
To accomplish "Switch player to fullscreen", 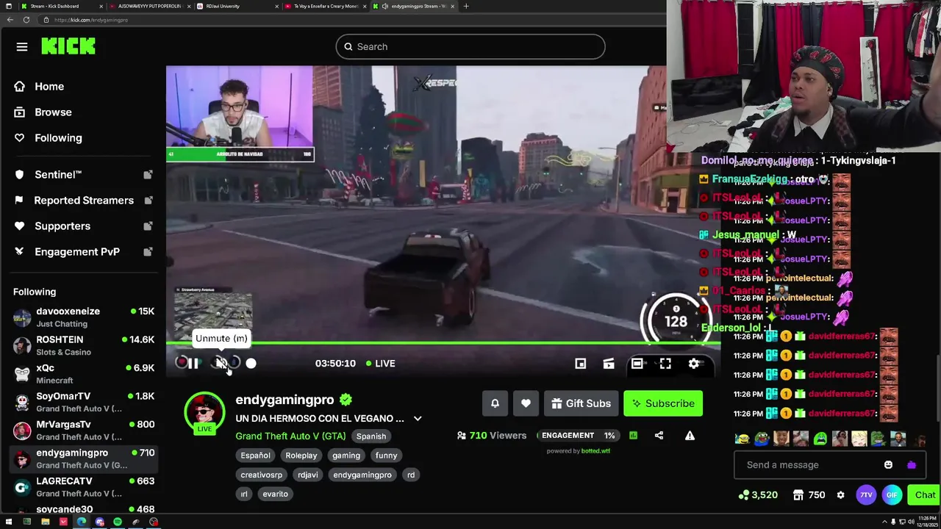I will (x=665, y=363).
